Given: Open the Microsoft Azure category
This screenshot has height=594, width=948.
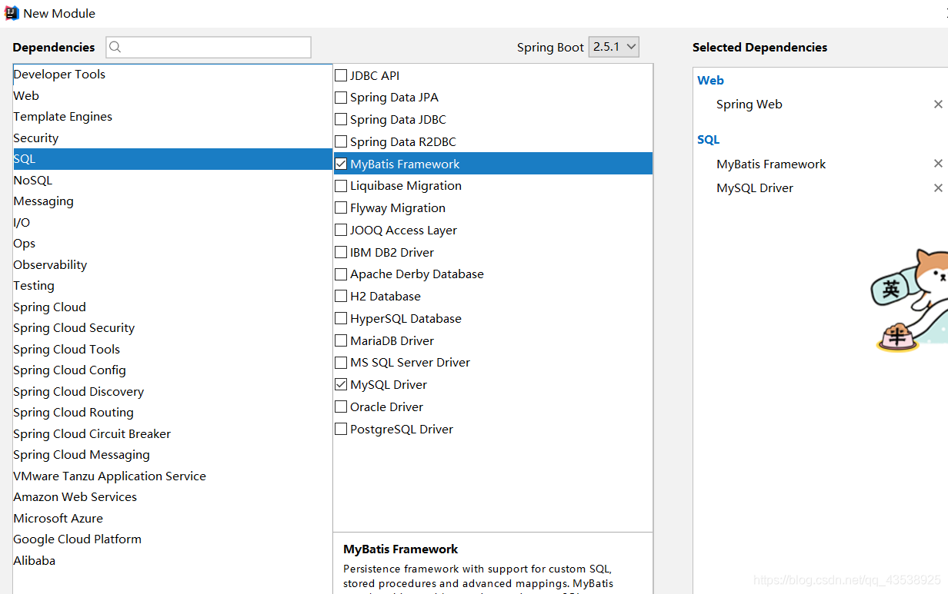Looking at the screenshot, I should click(172, 519).
